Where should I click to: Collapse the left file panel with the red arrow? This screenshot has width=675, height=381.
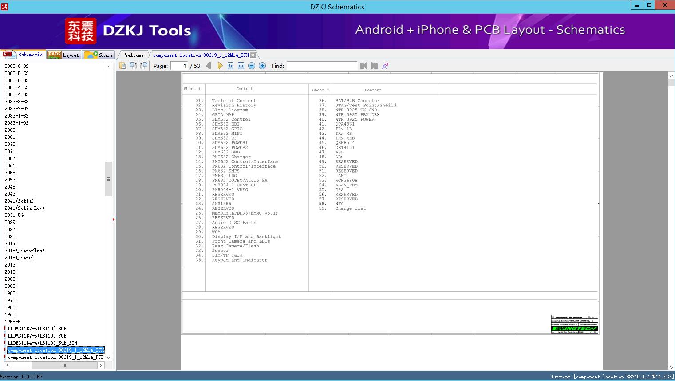[x=114, y=220]
